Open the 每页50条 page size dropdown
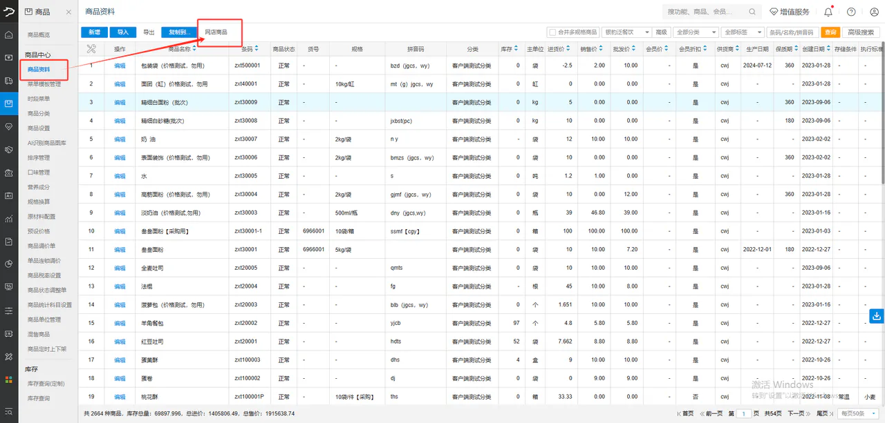 point(857,413)
